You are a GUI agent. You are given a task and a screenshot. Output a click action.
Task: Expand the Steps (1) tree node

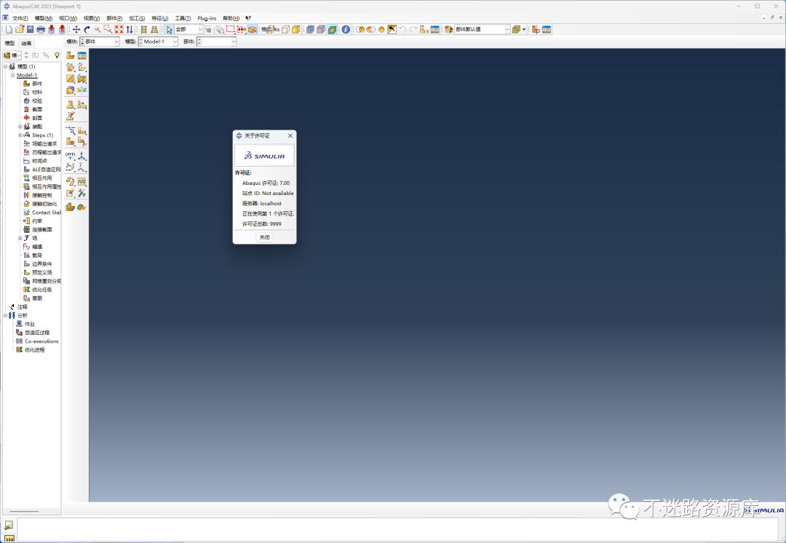(20, 135)
